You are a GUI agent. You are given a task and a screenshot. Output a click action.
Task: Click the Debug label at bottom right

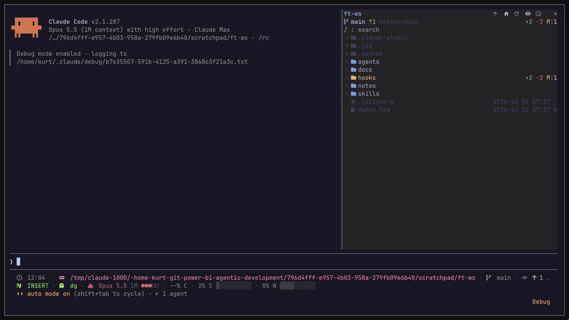pyautogui.click(x=541, y=302)
